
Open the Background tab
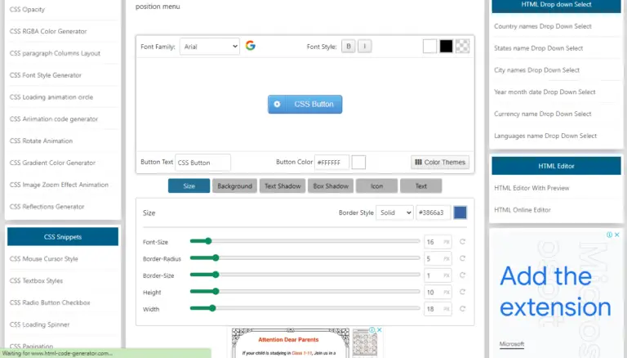coord(234,186)
